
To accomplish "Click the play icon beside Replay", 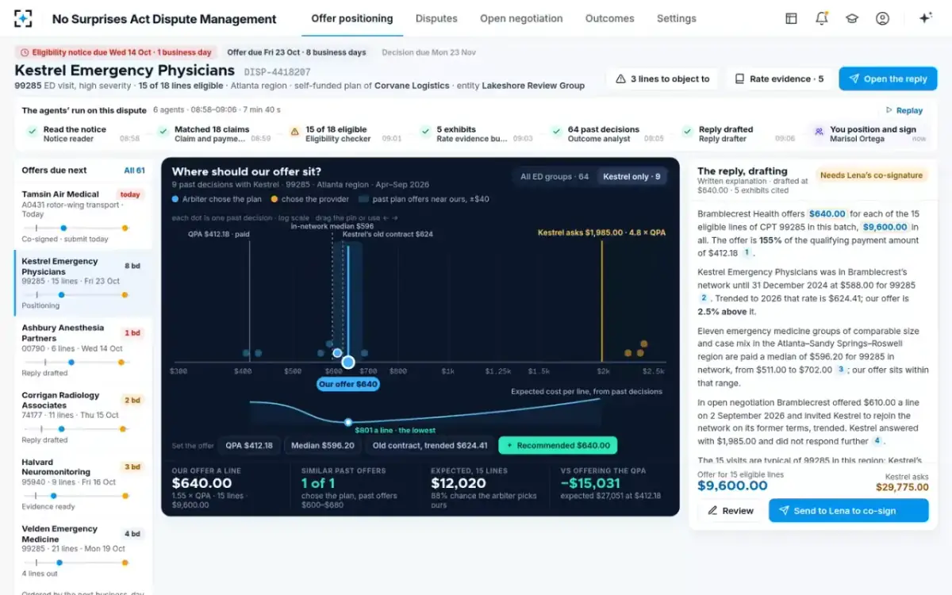I will click(889, 110).
